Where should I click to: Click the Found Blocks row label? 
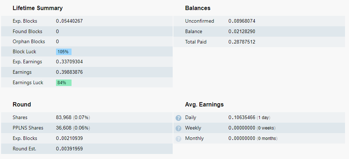click(x=27, y=32)
